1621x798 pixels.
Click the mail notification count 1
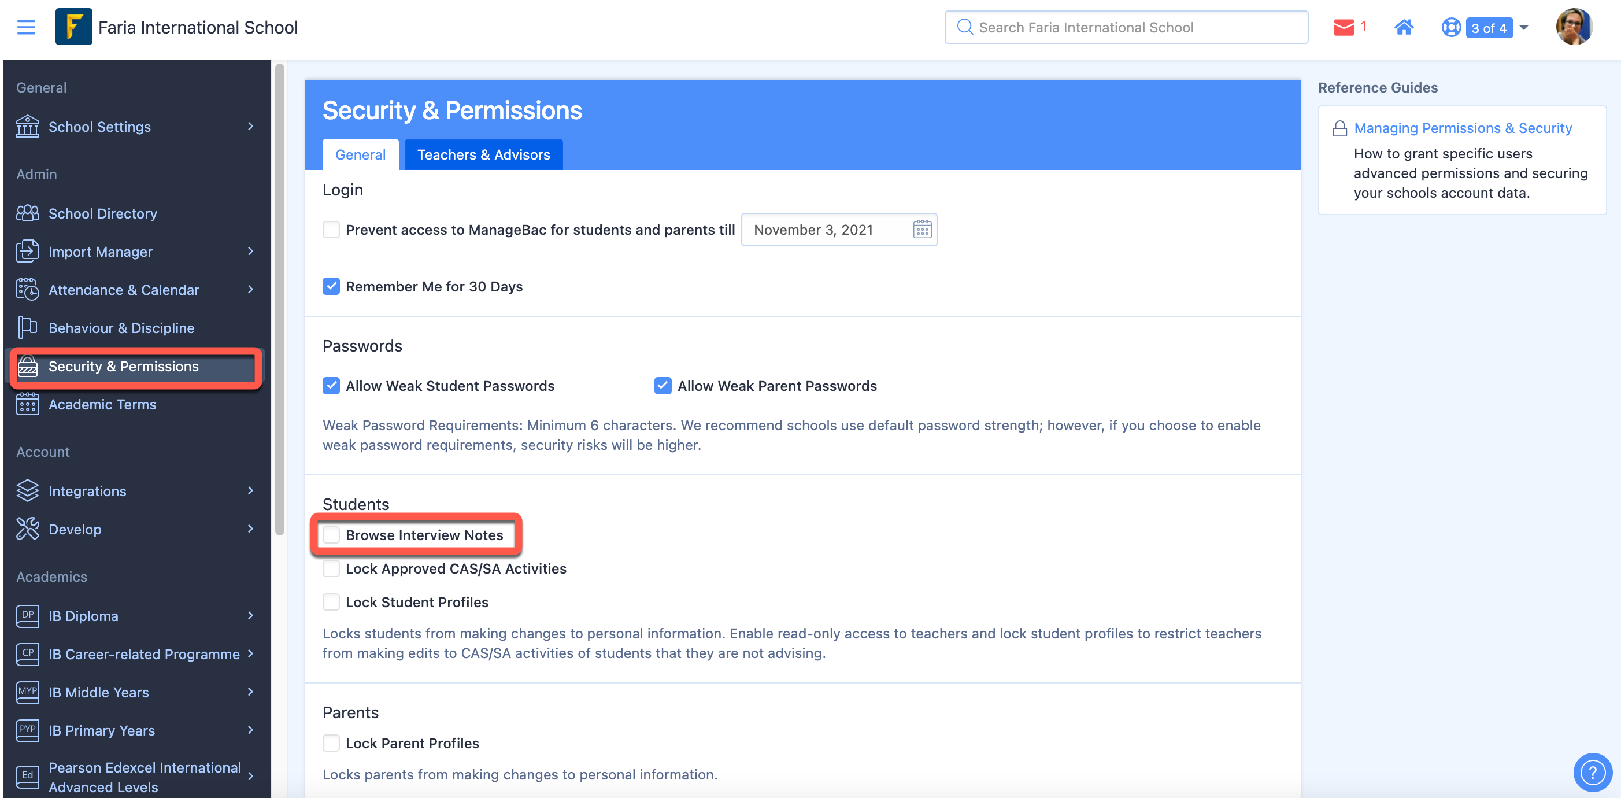pyautogui.click(x=1363, y=27)
